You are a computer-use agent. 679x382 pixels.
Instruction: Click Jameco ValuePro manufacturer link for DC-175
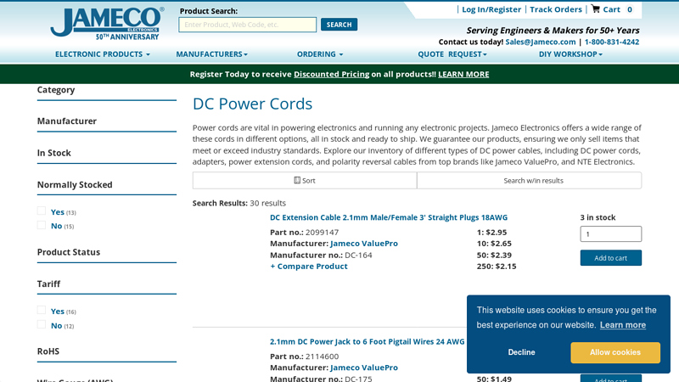pos(364,368)
